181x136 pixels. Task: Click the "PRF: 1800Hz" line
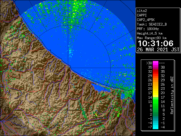pos(148,29)
